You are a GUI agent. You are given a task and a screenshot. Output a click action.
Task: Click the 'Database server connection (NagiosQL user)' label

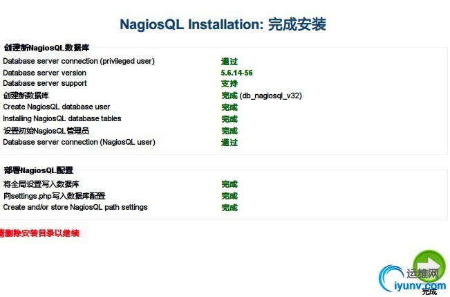point(79,142)
